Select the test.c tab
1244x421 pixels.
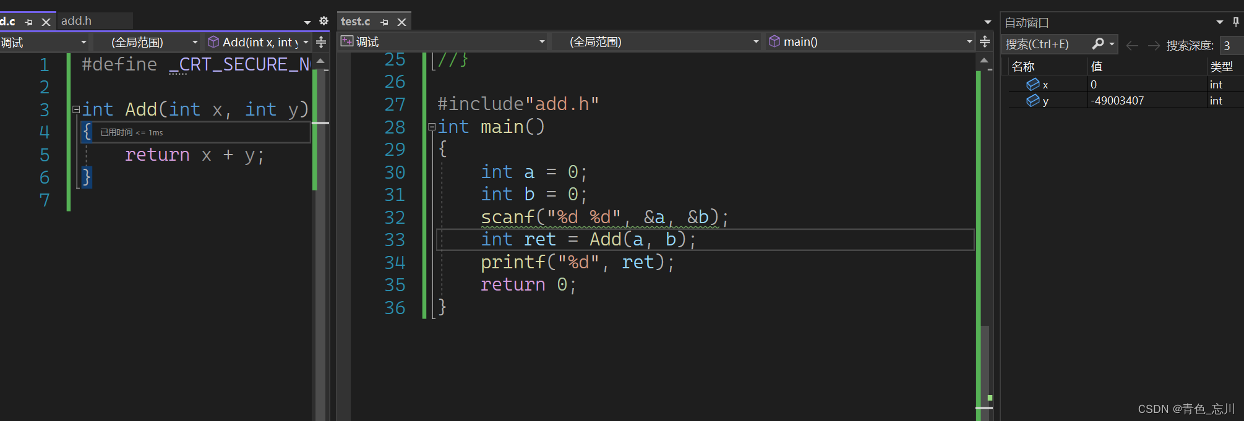point(356,22)
